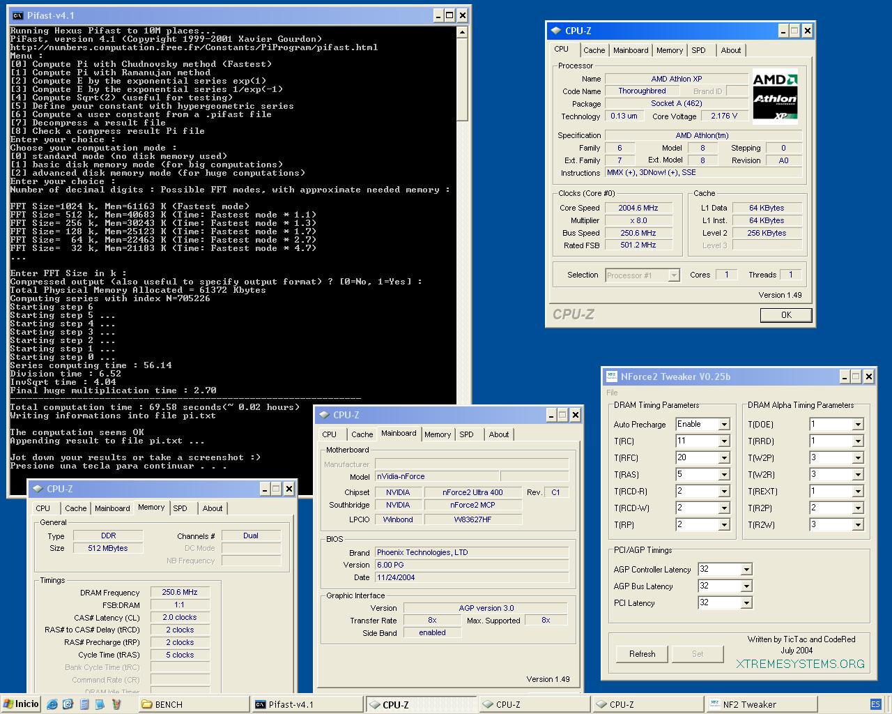Click the LPCIO model W83627HF
Image resolution: width=892 pixels, height=714 pixels.
(x=472, y=519)
